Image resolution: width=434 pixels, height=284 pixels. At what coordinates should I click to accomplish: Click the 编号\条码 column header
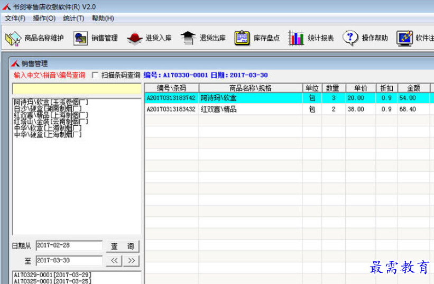(x=172, y=88)
